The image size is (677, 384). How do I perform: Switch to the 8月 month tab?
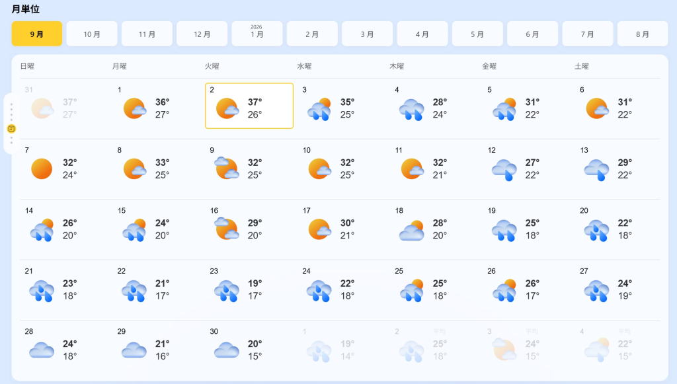(x=643, y=34)
